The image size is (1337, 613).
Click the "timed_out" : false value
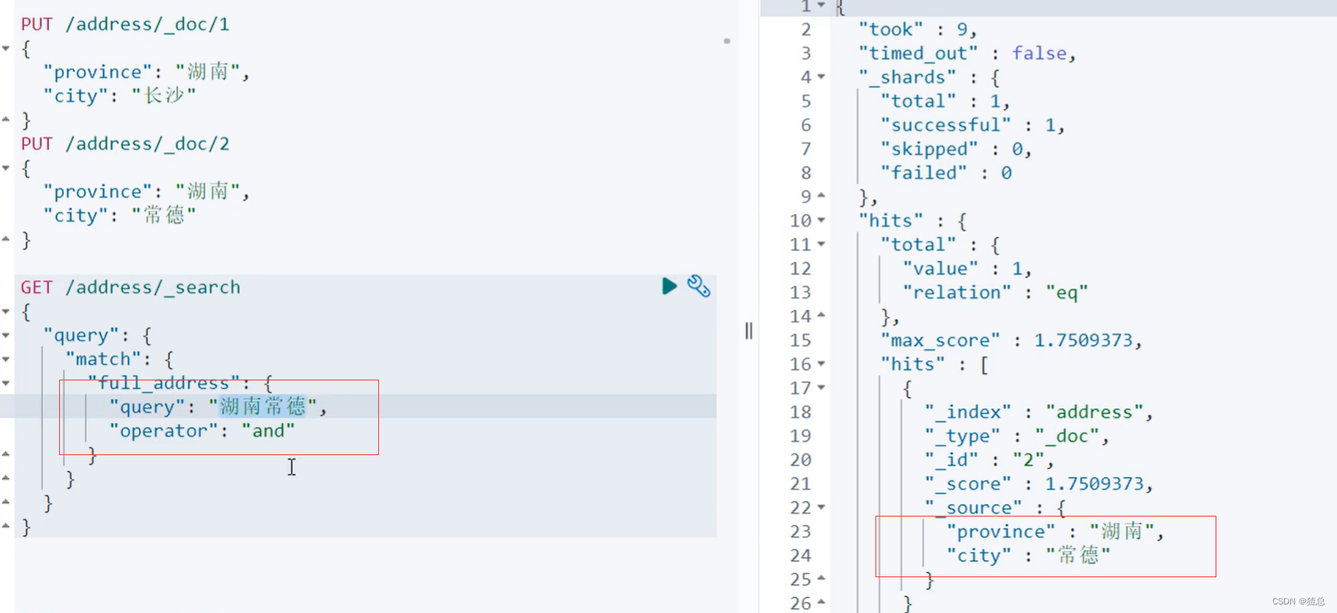click(1039, 54)
